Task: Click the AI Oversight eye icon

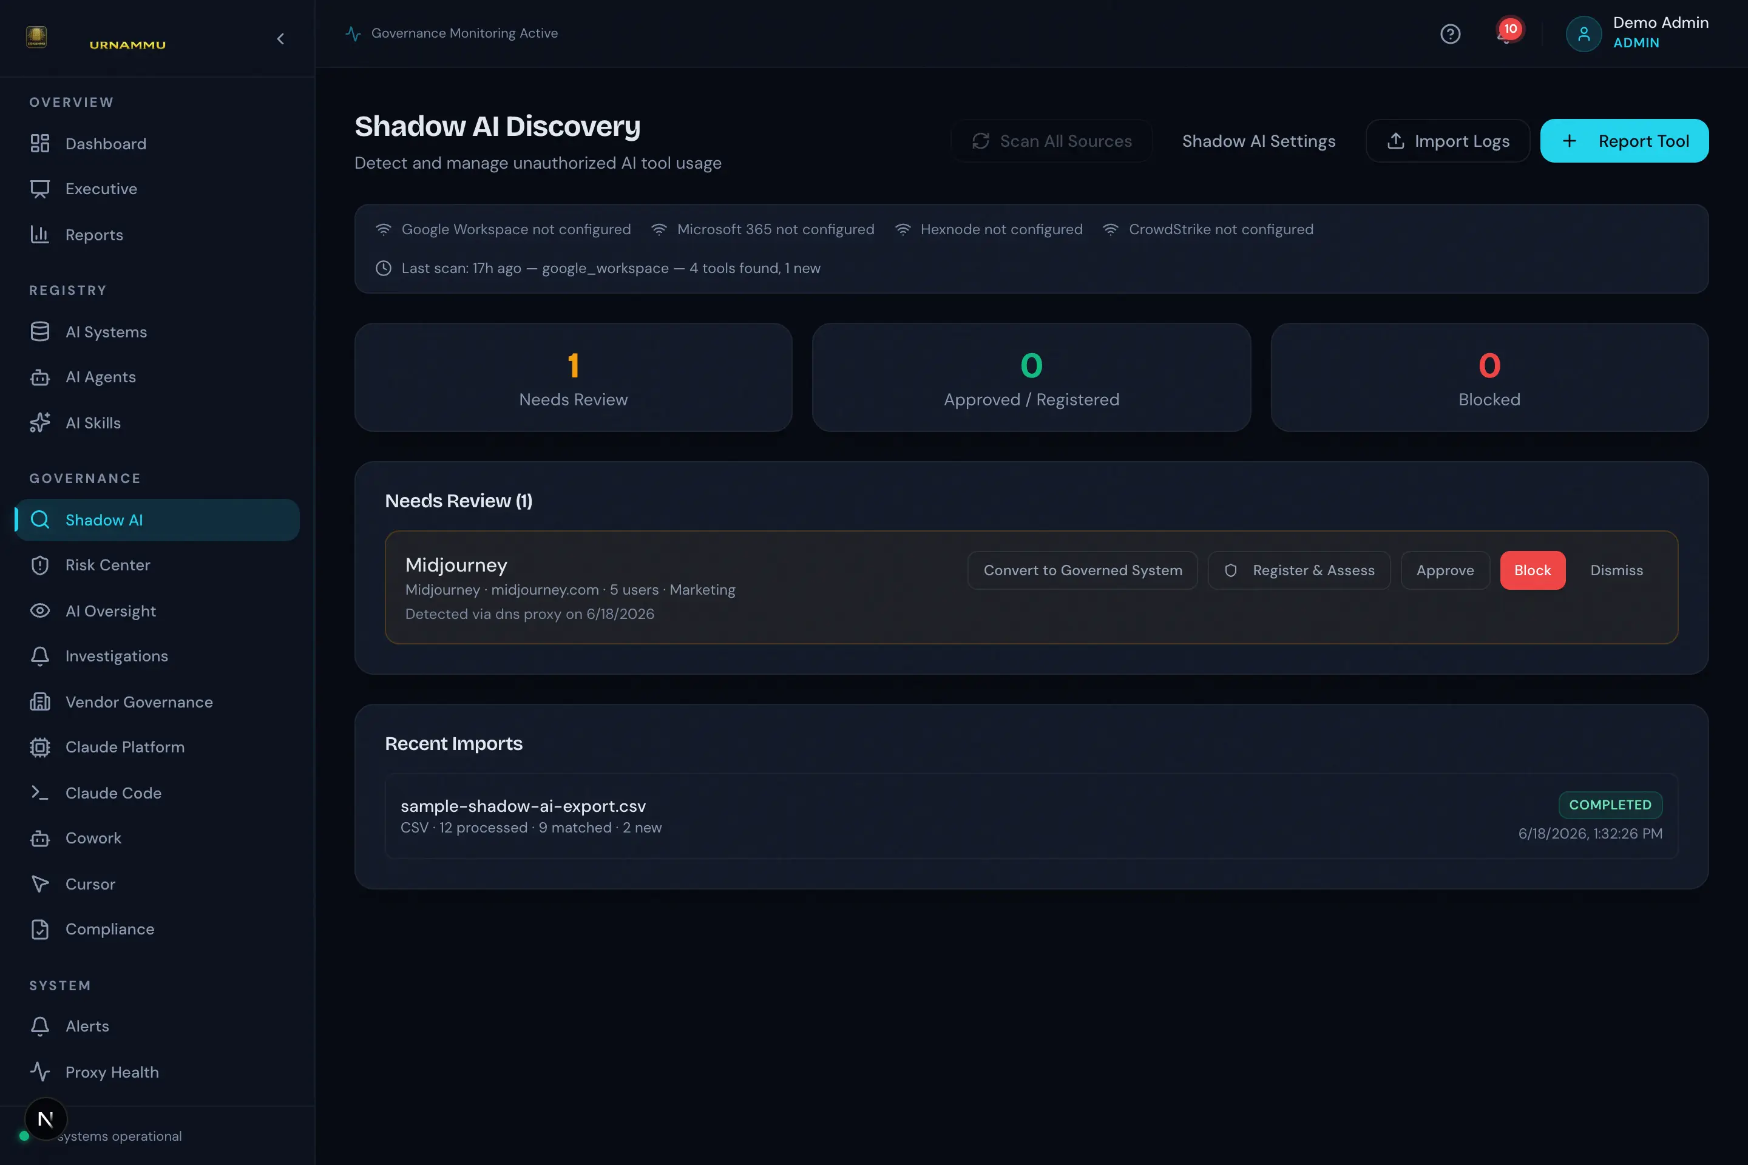Action: 40,611
